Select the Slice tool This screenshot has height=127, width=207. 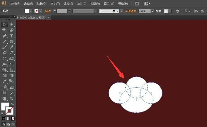coord(11,93)
